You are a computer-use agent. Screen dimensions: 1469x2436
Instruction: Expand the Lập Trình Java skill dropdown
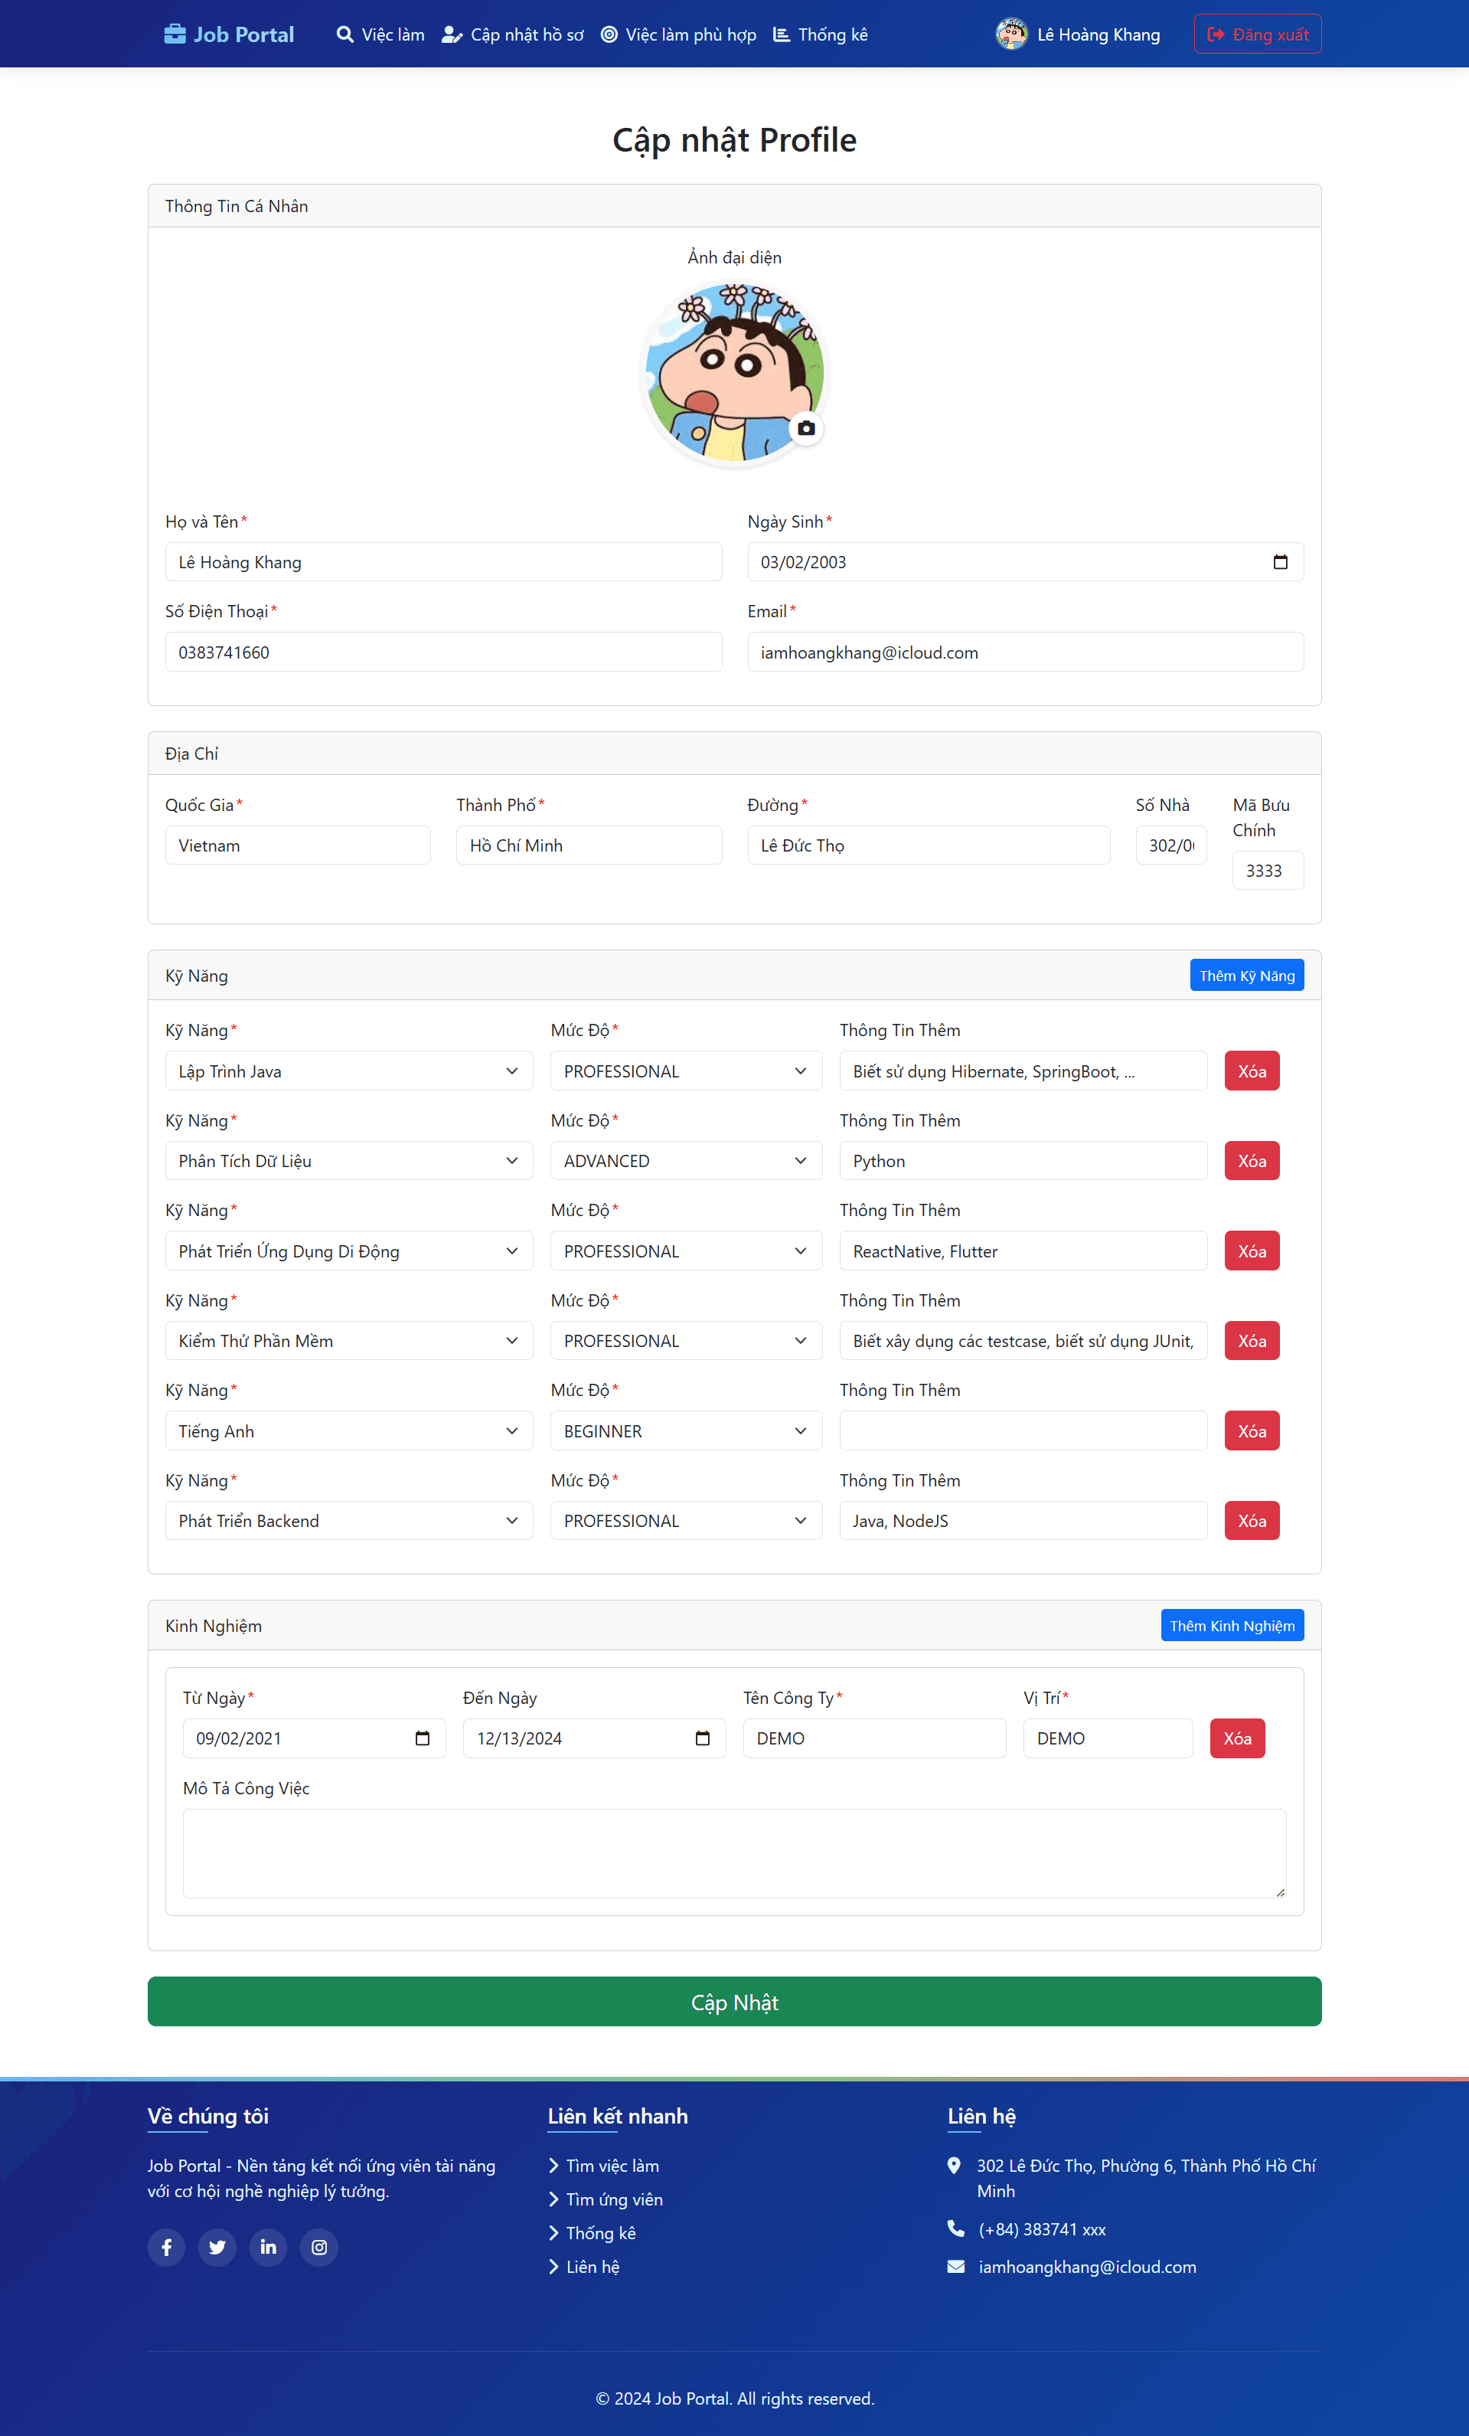pos(349,1071)
